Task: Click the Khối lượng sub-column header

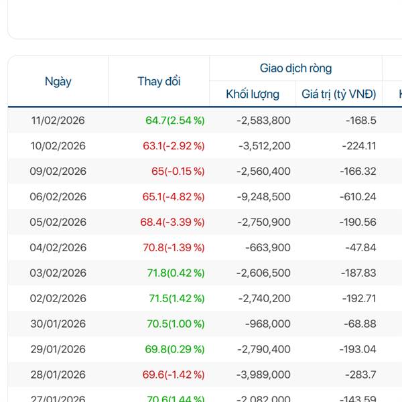Action: click(x=253, y=94)
